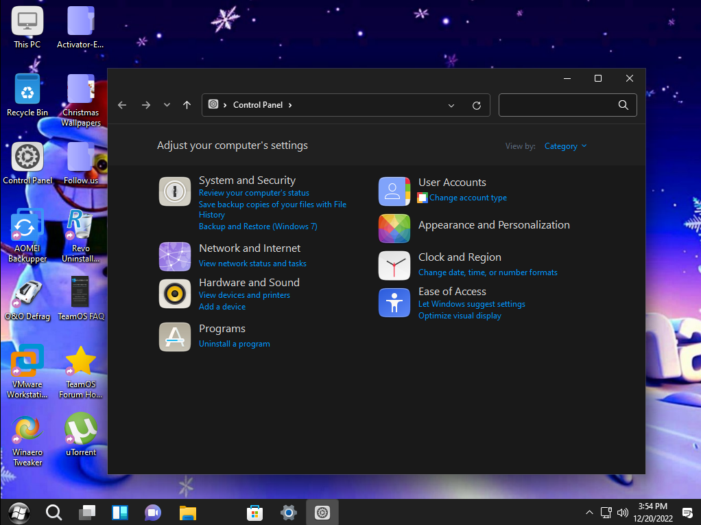Click View network status and tasks

[x=252, y=264]
